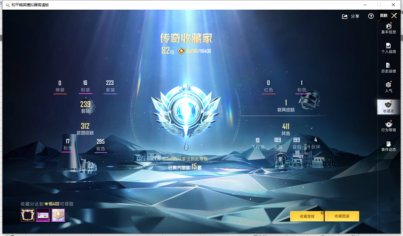Image resolution: width=403 pixels, height=236 pixels.
Task: Click the share arrow icon
Action: (345, 16)
